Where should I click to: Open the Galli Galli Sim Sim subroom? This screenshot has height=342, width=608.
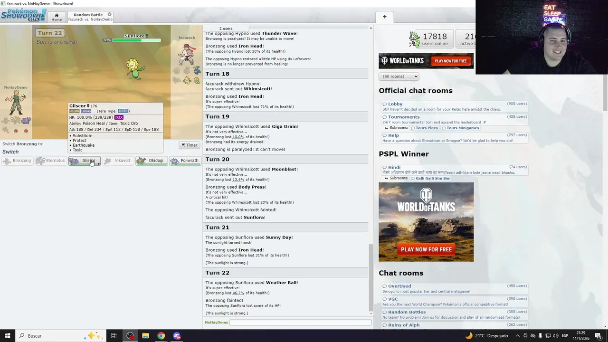430,178
